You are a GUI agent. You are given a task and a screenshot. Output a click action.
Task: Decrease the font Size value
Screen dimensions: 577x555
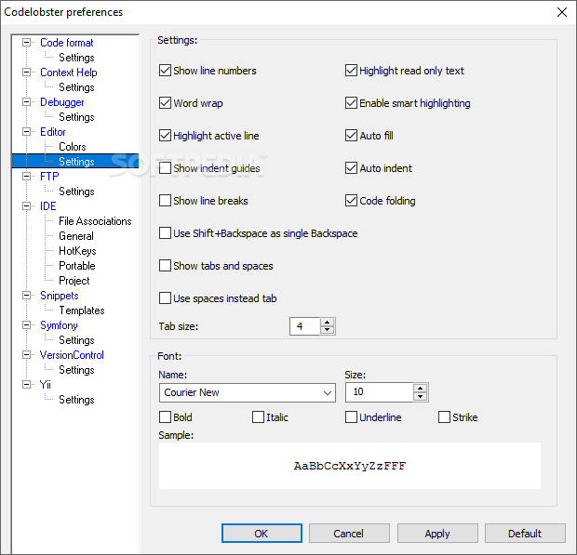[x=420, y=396]
